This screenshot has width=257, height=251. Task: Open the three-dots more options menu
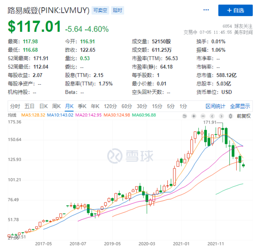click(x=206, y=10)
